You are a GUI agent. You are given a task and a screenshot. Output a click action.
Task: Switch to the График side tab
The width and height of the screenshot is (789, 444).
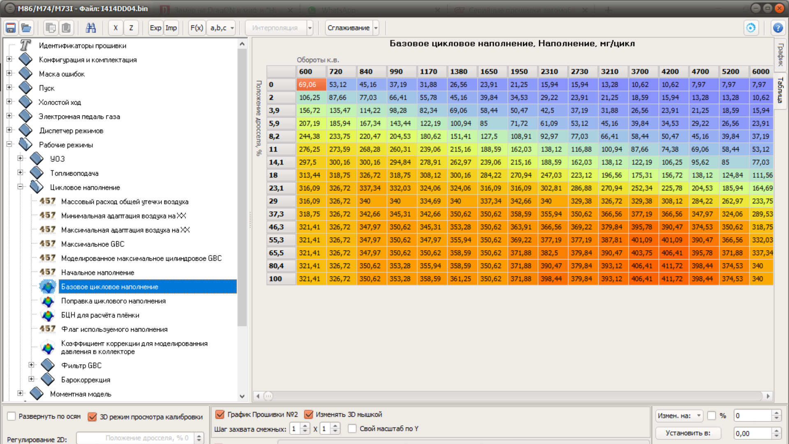pos(780,55)
